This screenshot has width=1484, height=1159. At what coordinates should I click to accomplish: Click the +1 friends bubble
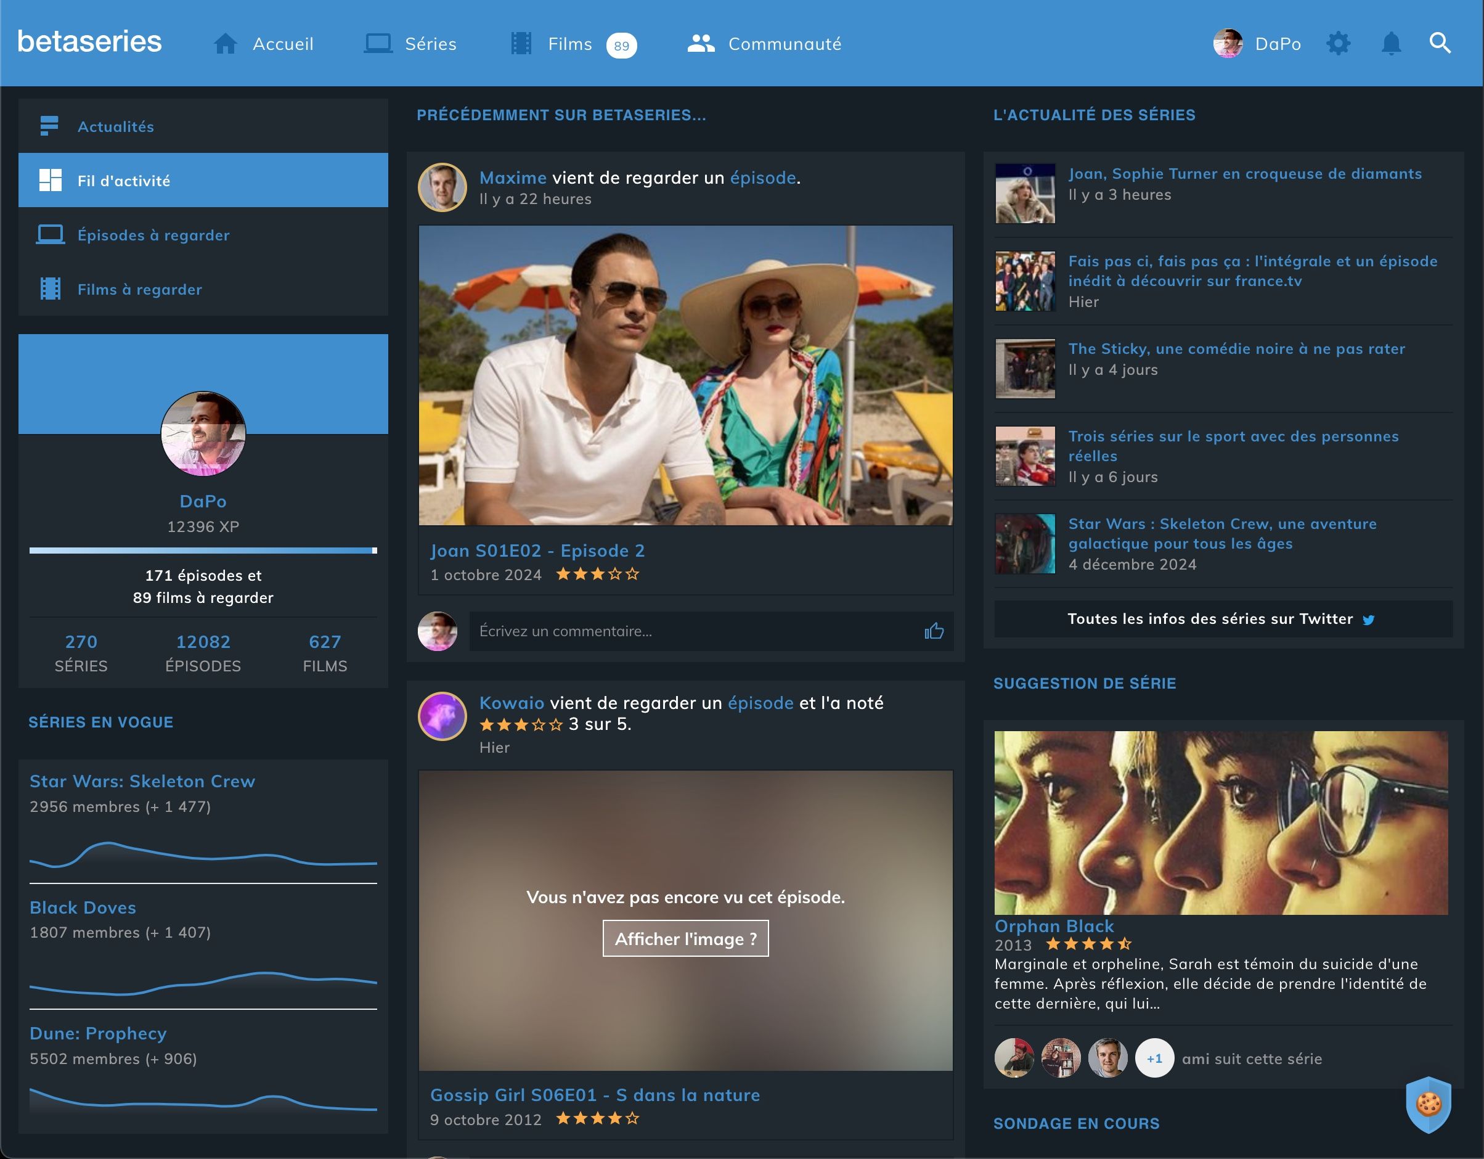(x=1154, y=1059)
